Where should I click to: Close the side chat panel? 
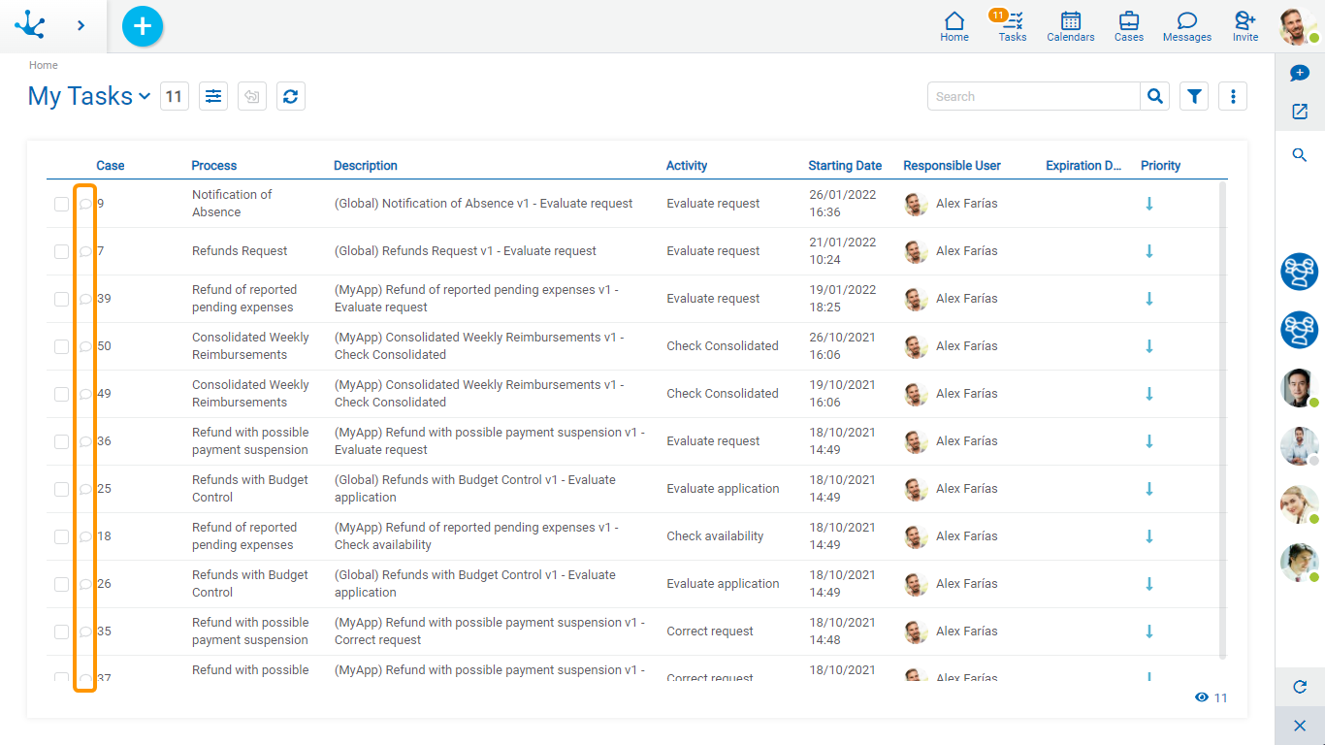pos(1300,726)
